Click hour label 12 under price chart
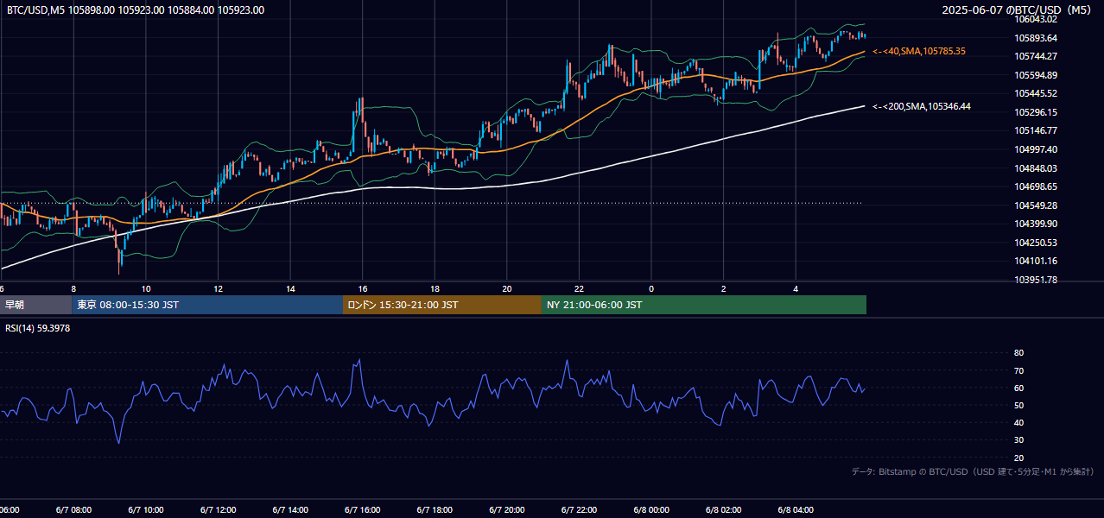Image resolution: width=1104 pixels, height=518 pixels. point(218,288)
